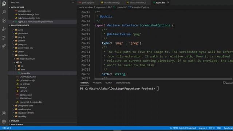This screenshot has height=131, width=233.
Task: Expand the prettier folder
Action: 22,41
